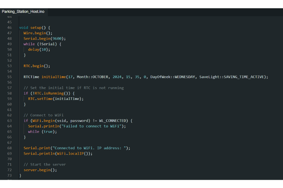This screenshot has height=188, width=283.
Task: Click the 'RTC.begin();' line
Action: pos(37,66)
